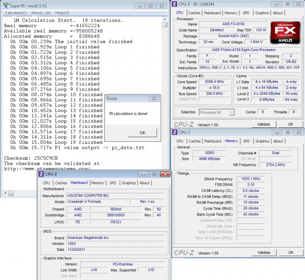Select Caches tab in CPU-Z ID 2166344 window
Image resolution: width=305 pixels, height=280 pixels.
point(194,13)
